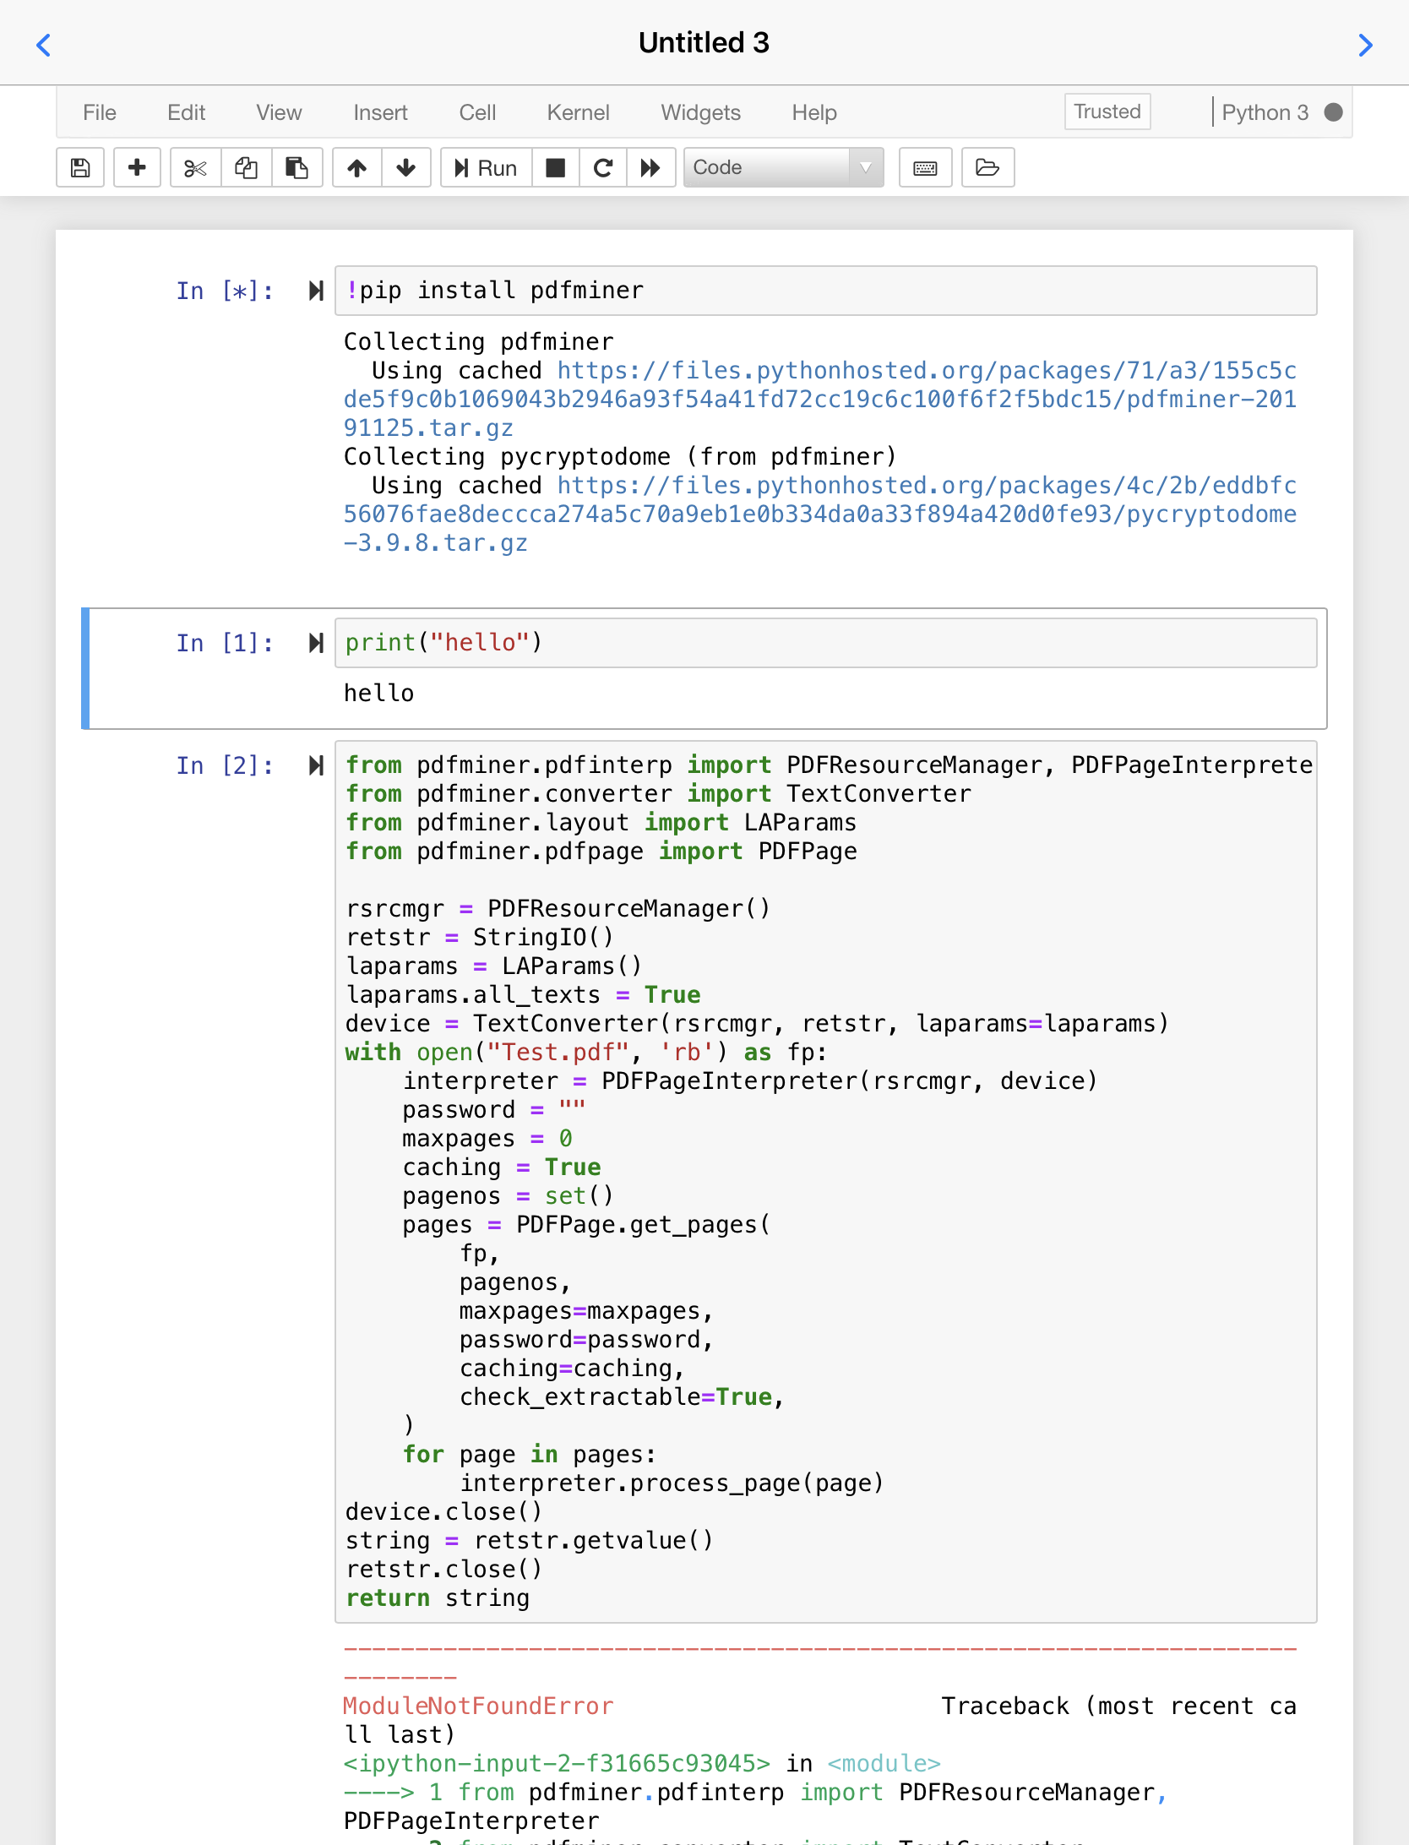Navigate back using the left chevron
Viewport: 1409px width, 1845px height.
(44, 44)
